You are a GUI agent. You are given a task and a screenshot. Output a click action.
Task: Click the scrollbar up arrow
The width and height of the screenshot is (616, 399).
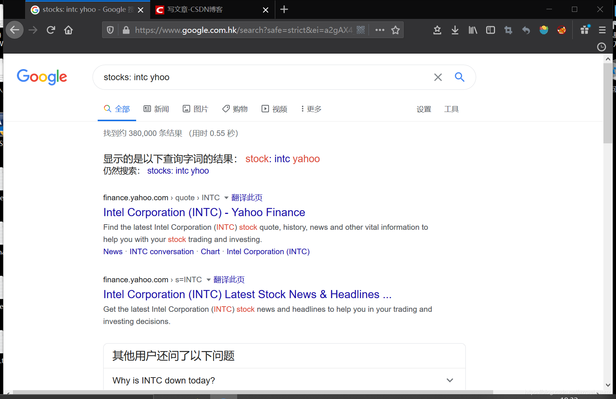(x=608, y=59)
